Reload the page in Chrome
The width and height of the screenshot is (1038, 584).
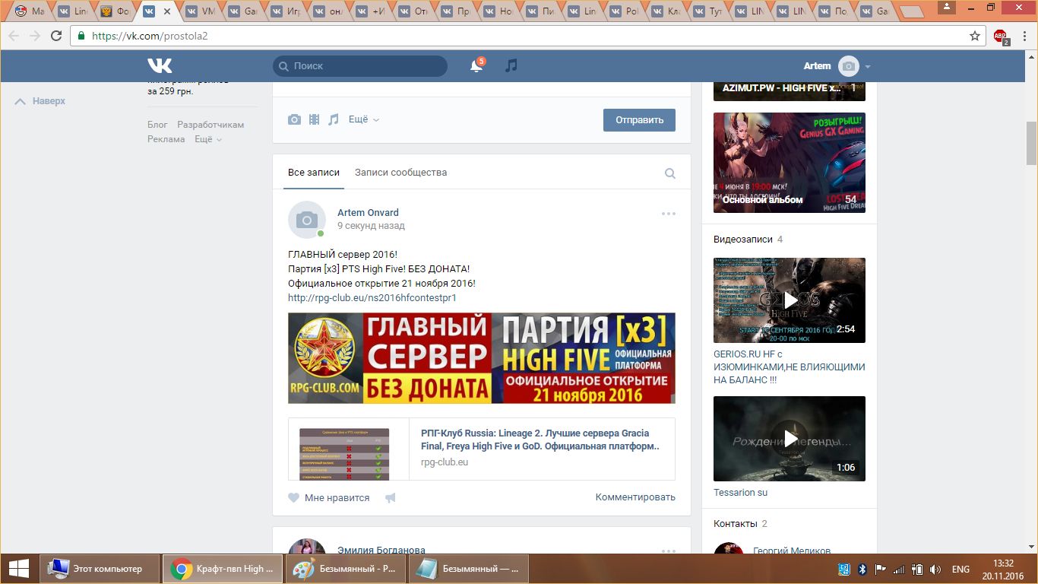click(x=56, y=36)
